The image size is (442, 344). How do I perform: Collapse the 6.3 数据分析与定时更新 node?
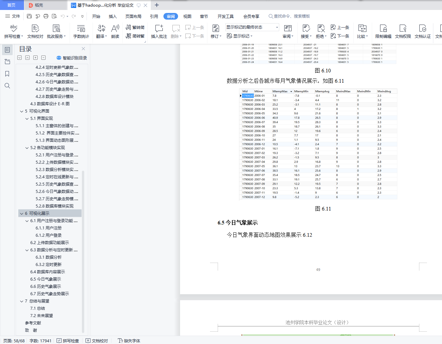(x=27, y=250)
